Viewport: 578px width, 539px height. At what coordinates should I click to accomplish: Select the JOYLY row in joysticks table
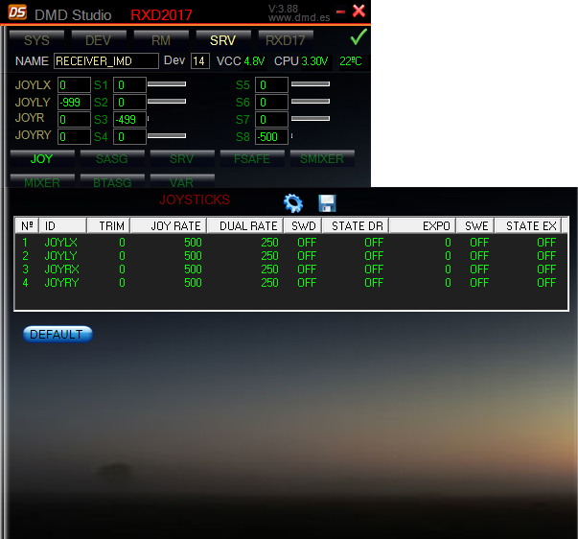click(290, 256)
